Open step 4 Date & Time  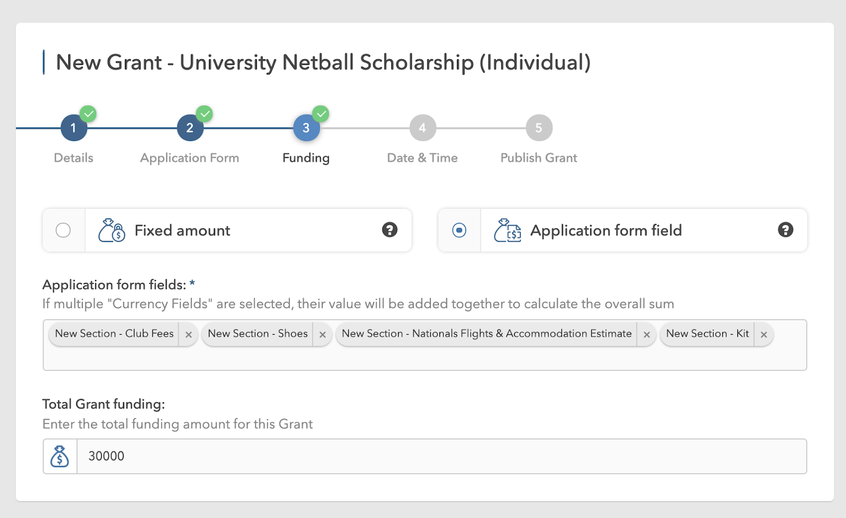[422, 128]
